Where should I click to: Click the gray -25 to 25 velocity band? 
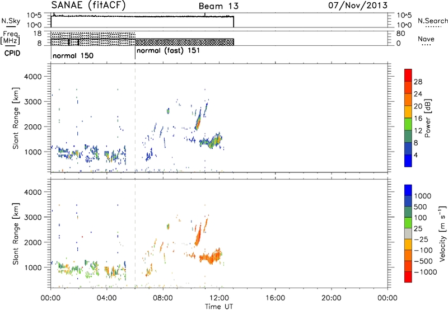coord(408,233)
